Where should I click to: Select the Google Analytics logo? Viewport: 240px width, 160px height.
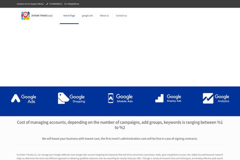tap(216, 98)
